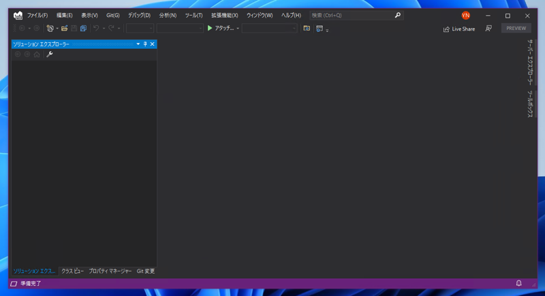Click the Solution Explorer back arrow
The height and width of the screenshot is (296, 545).
18,54
